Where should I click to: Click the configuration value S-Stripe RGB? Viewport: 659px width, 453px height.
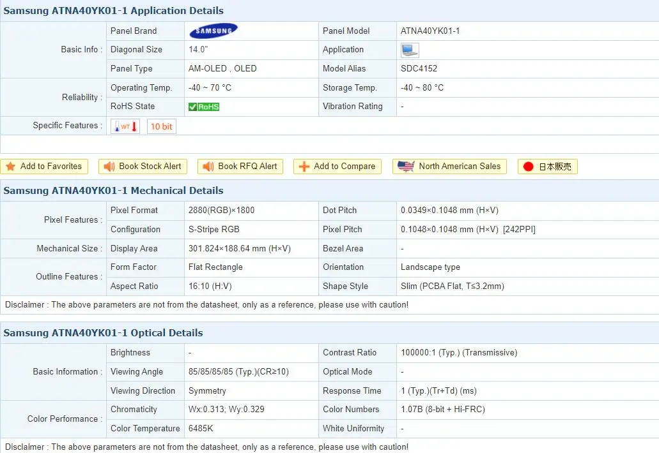[214, 230]
